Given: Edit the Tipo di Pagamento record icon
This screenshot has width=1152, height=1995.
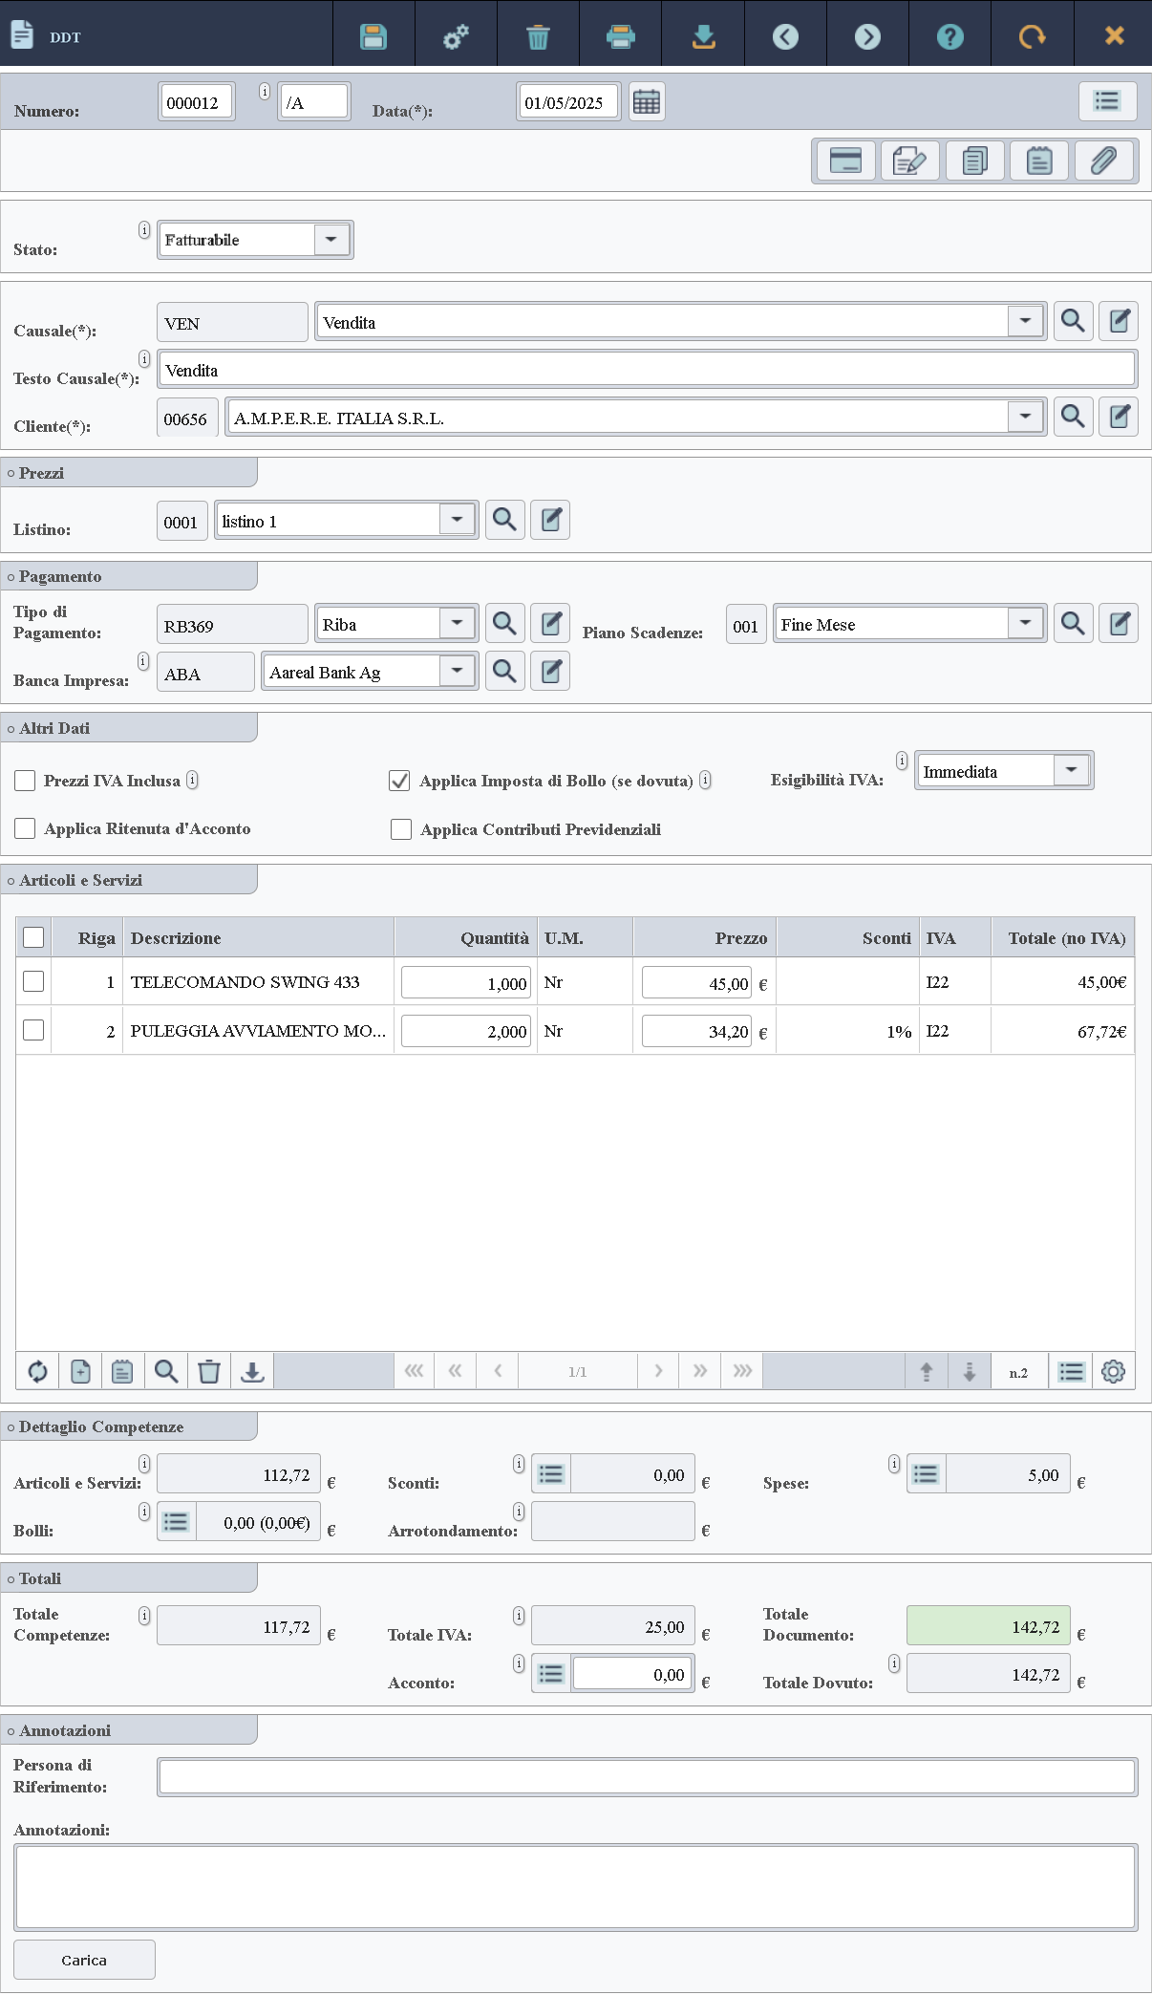Looking at the screenshot, I should [550, 623].
